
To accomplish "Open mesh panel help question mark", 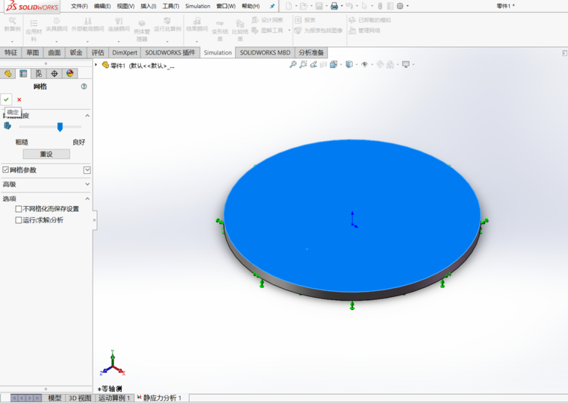I will [84, 86].
